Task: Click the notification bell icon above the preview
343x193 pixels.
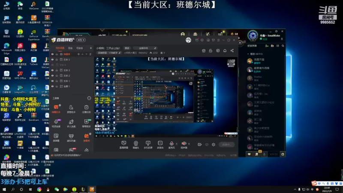Action: click(225, 51)
